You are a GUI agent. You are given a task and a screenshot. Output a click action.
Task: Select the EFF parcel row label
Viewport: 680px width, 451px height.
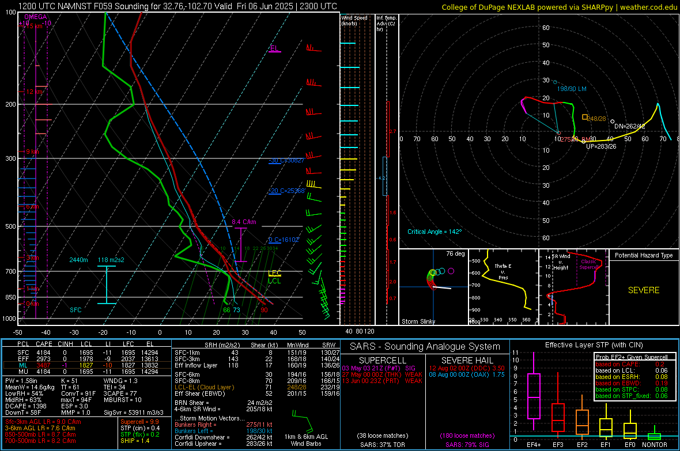pyautogui.click(x=23, y=359)
